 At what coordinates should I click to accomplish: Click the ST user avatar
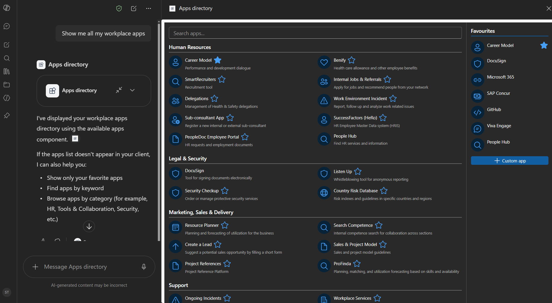7,292
